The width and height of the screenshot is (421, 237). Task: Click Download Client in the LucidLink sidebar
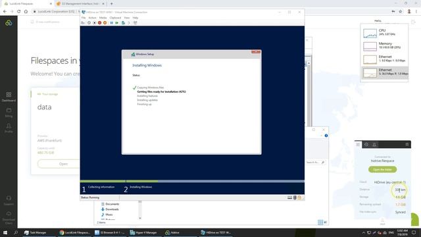click(9, 218)
